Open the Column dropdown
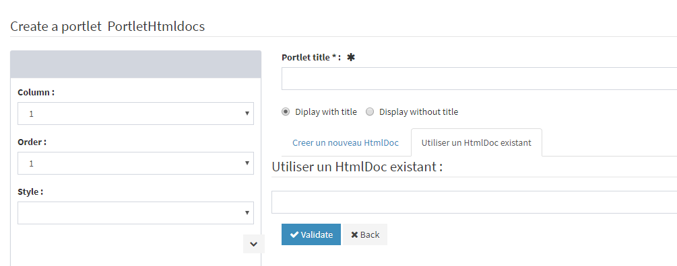 135,114
